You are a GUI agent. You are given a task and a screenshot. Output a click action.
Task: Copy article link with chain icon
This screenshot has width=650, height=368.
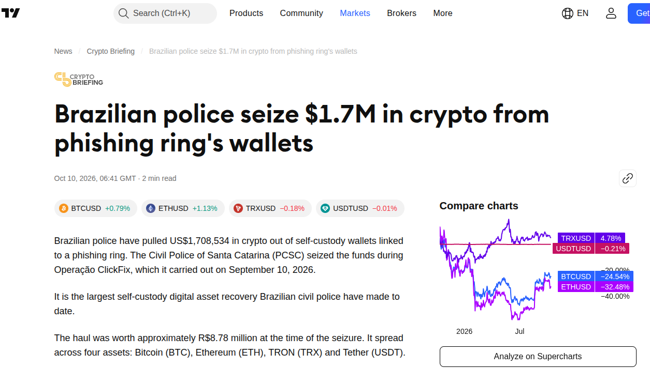point(628,178)
